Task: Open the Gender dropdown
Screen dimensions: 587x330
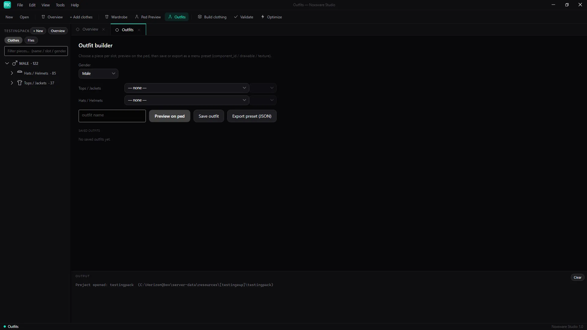Action: coord(98,74)
